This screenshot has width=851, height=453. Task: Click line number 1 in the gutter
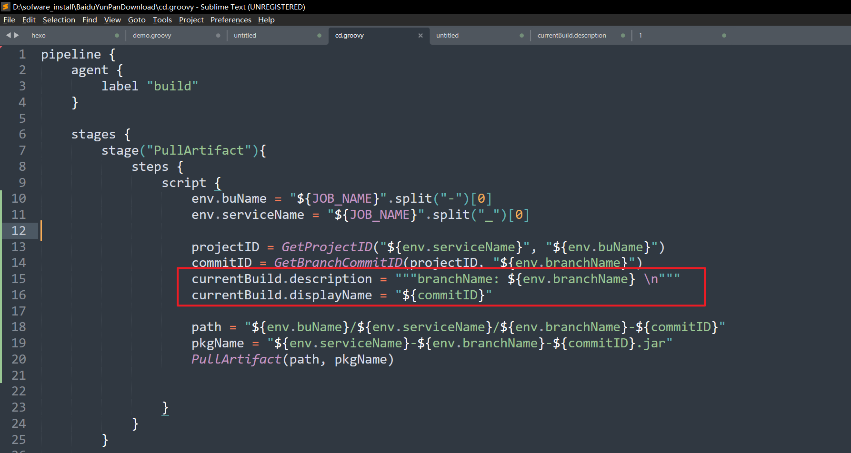(x=22, y=54)
